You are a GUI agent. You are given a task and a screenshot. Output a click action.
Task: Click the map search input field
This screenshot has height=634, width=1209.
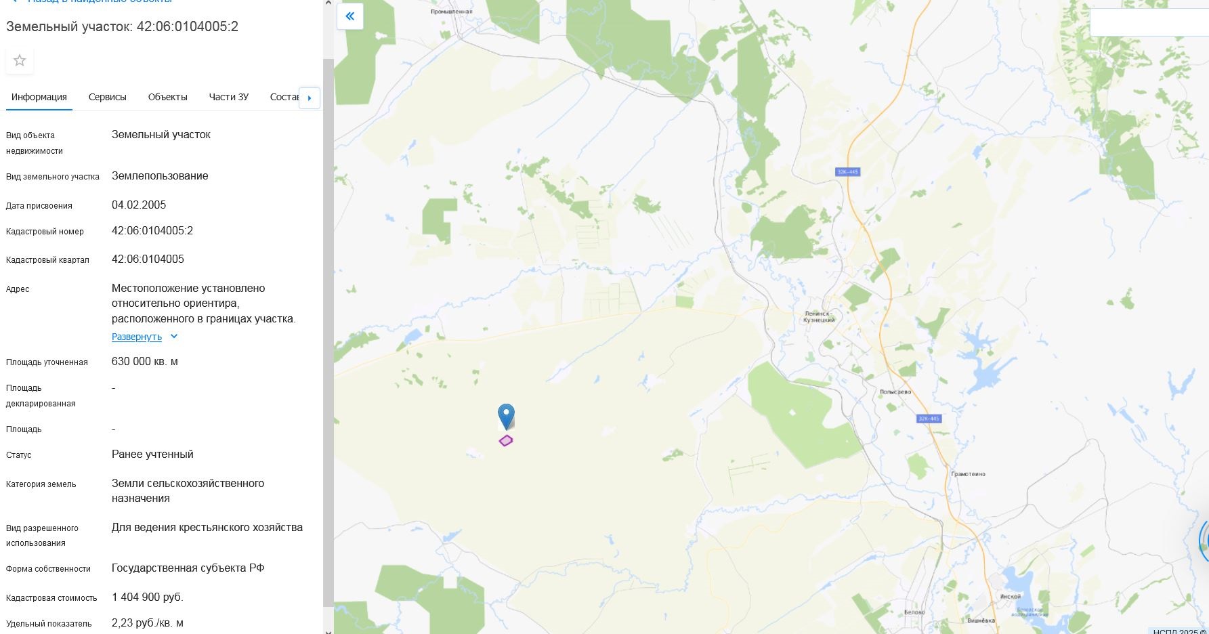click(1149, 22)
